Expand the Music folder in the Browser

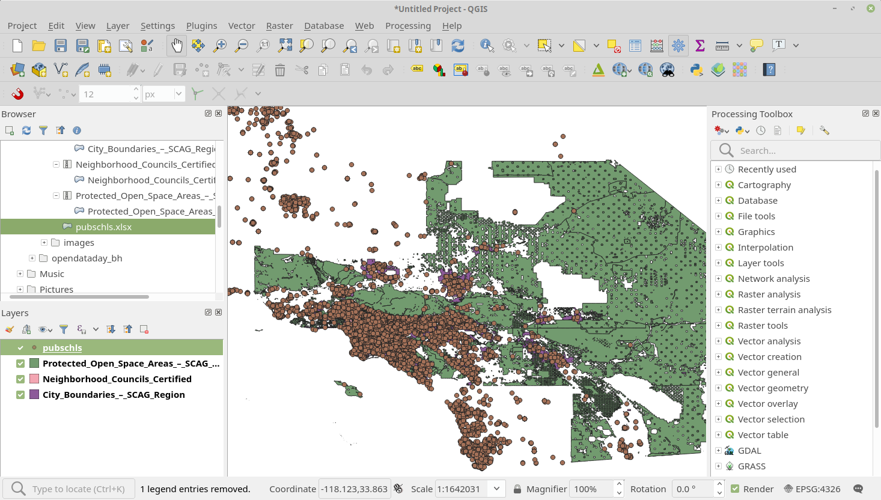[20, 274]
